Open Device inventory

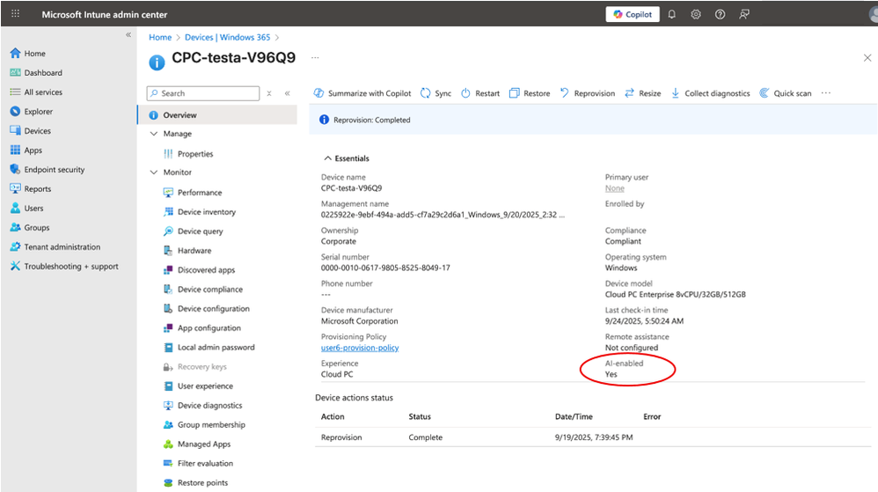pyautogui.click(x=200, y=212)
